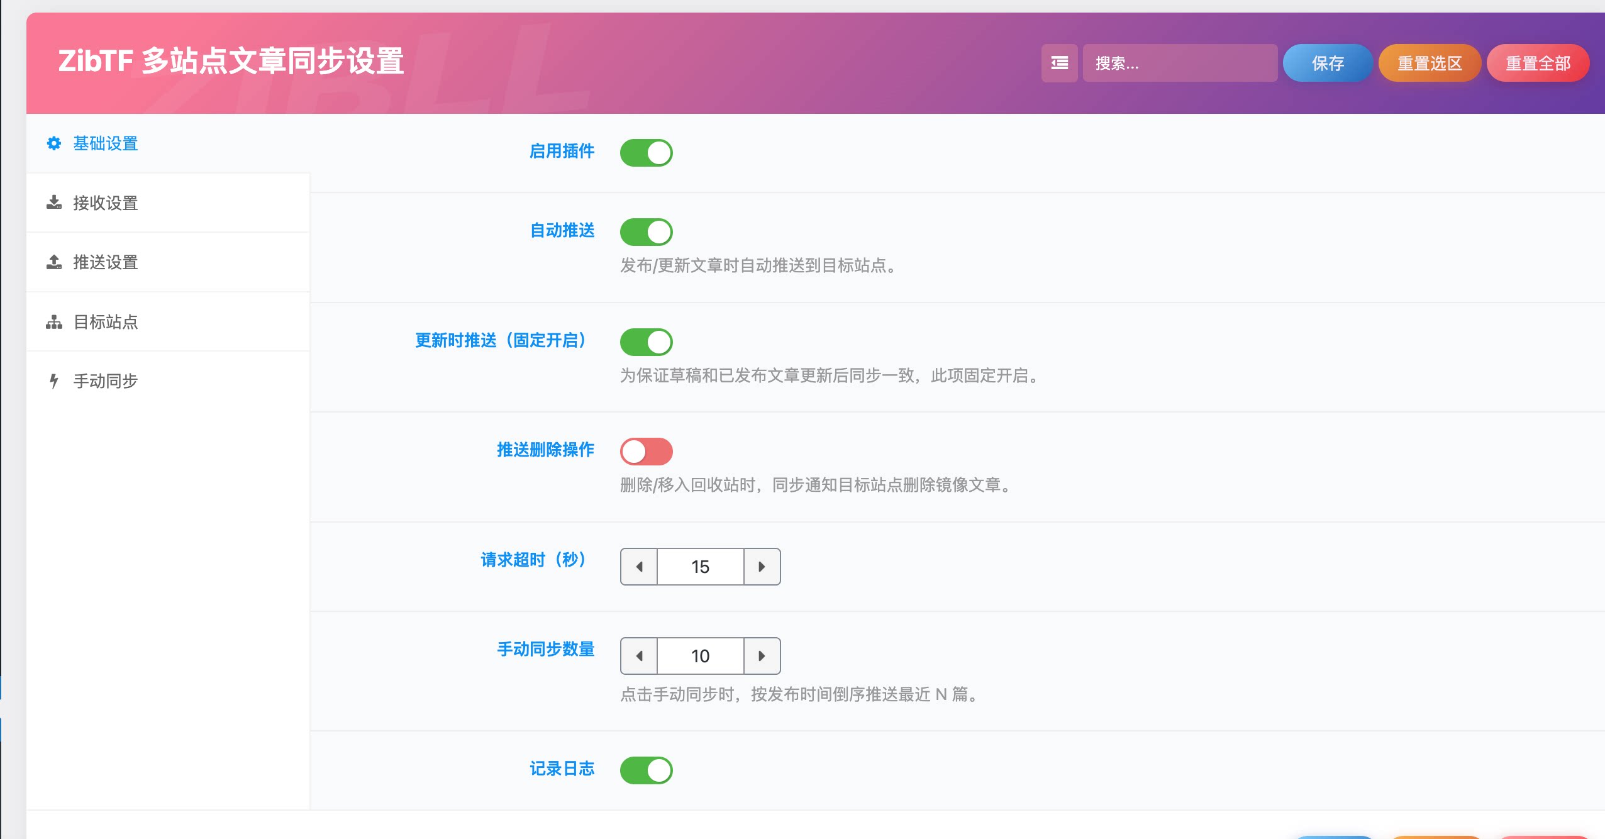This screenshot has width=1605, height=839.
Task: Click the sitemap icon beside 目标站点
Action: [53, 321]
